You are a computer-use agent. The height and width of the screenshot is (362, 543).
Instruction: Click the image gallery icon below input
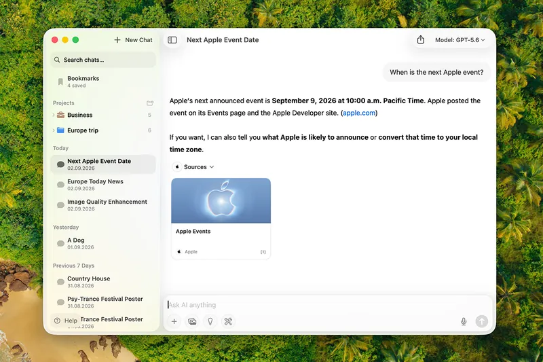(192, 321)
